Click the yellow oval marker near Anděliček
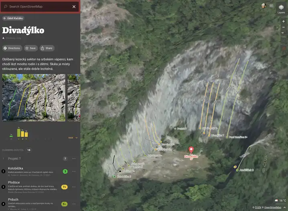This screenshot has height=211, width=288. 235,167
